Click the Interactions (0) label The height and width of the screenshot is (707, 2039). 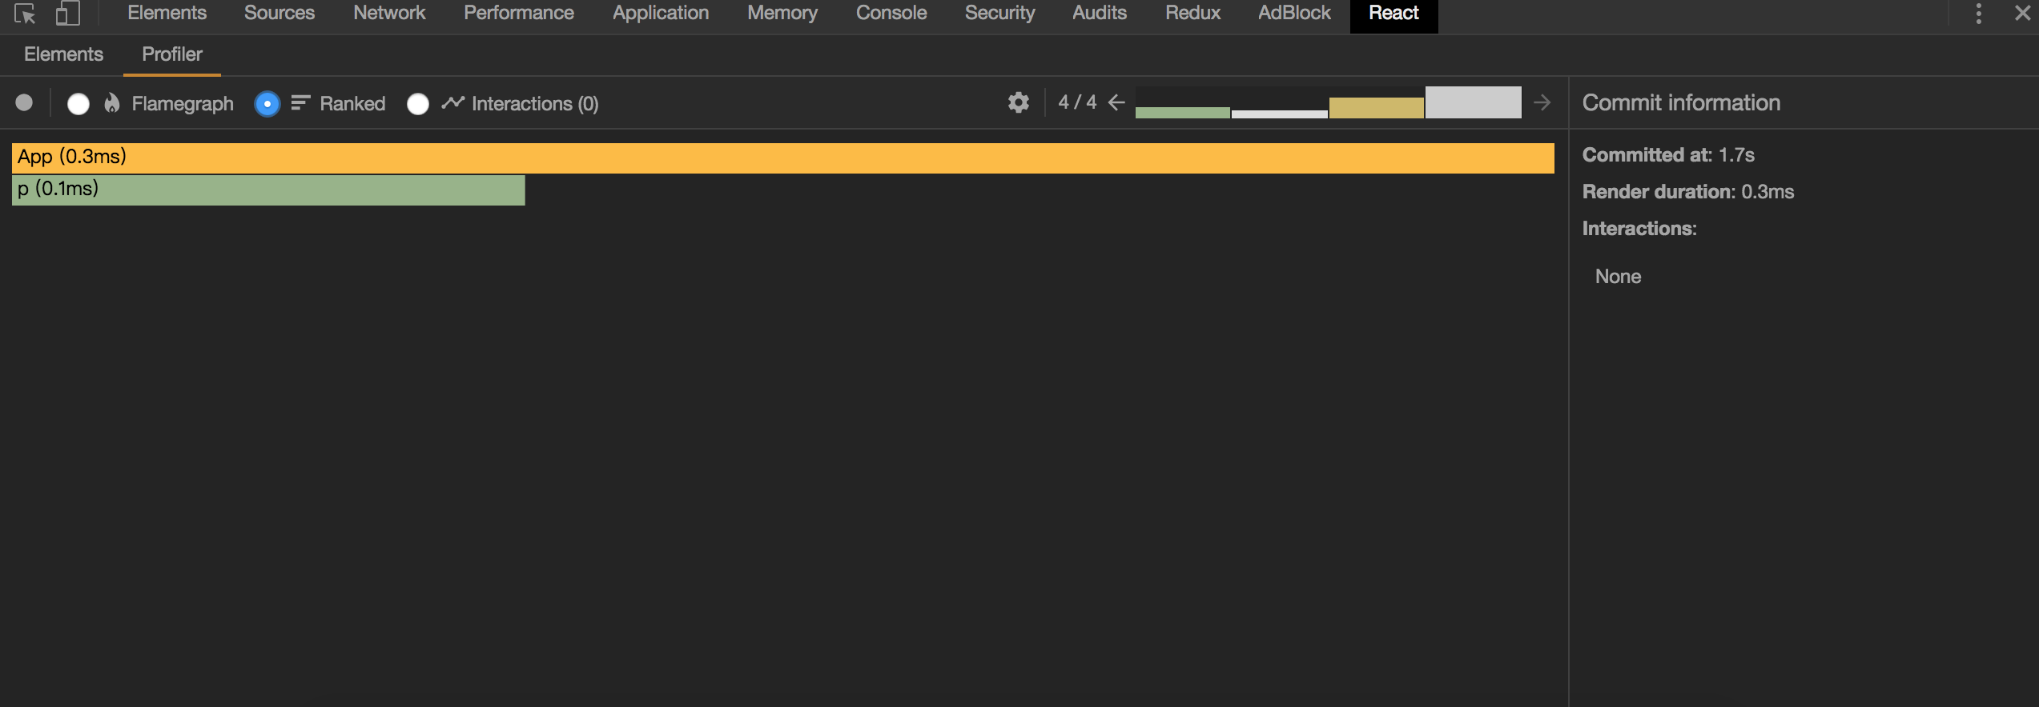tap(535, 104)
